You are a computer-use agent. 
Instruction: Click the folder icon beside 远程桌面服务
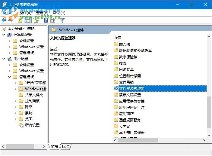116,120
